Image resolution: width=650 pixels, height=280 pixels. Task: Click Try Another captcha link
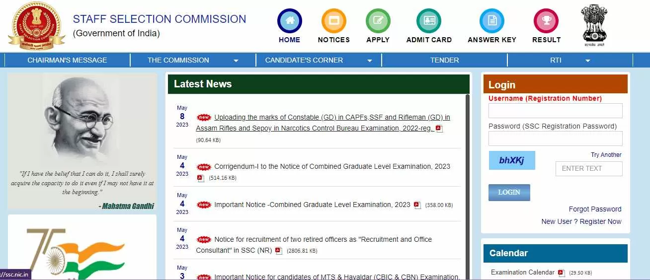(x=606, y=155)
